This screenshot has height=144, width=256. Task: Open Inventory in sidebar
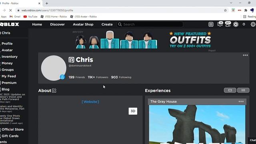point(10,57)
